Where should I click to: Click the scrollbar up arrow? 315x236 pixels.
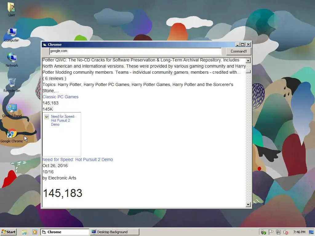(248, 61)
